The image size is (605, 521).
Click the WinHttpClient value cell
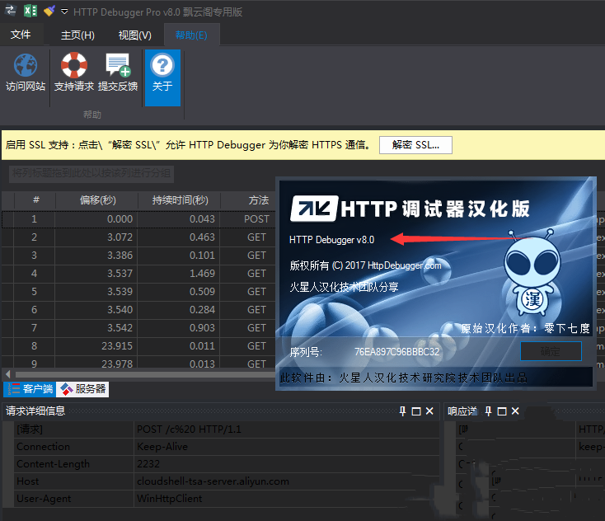pos(287,499)
